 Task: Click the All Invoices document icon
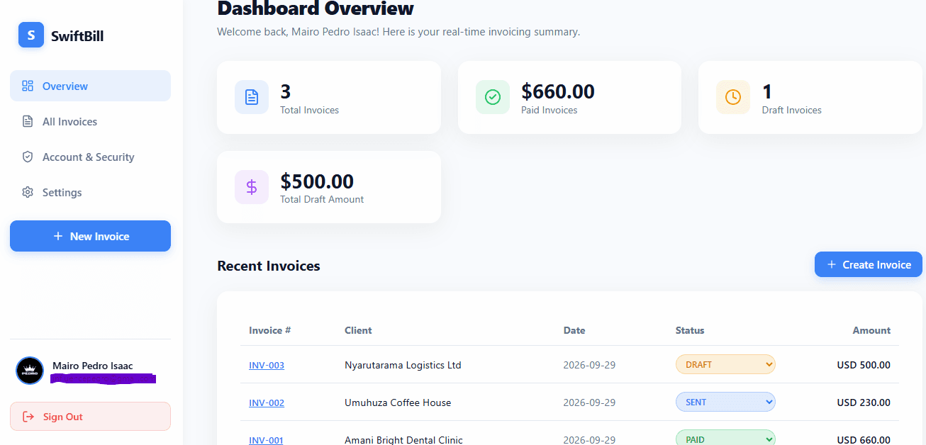28,121
